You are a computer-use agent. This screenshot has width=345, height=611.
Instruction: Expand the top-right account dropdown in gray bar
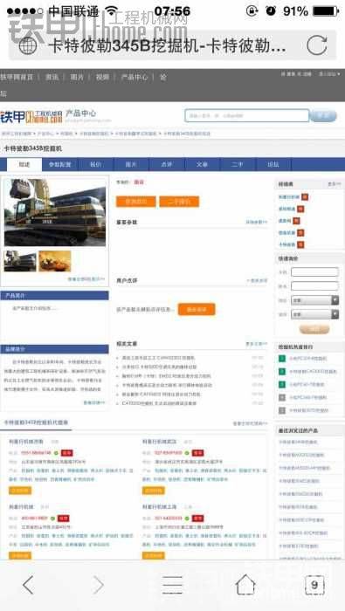coord(330,74)
